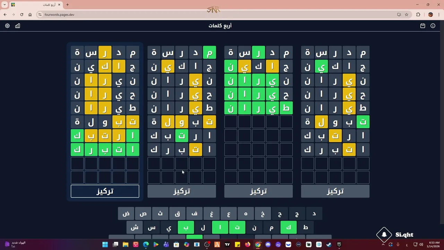Open the statistics bar chart icon
444x250 pixels.
18,26
